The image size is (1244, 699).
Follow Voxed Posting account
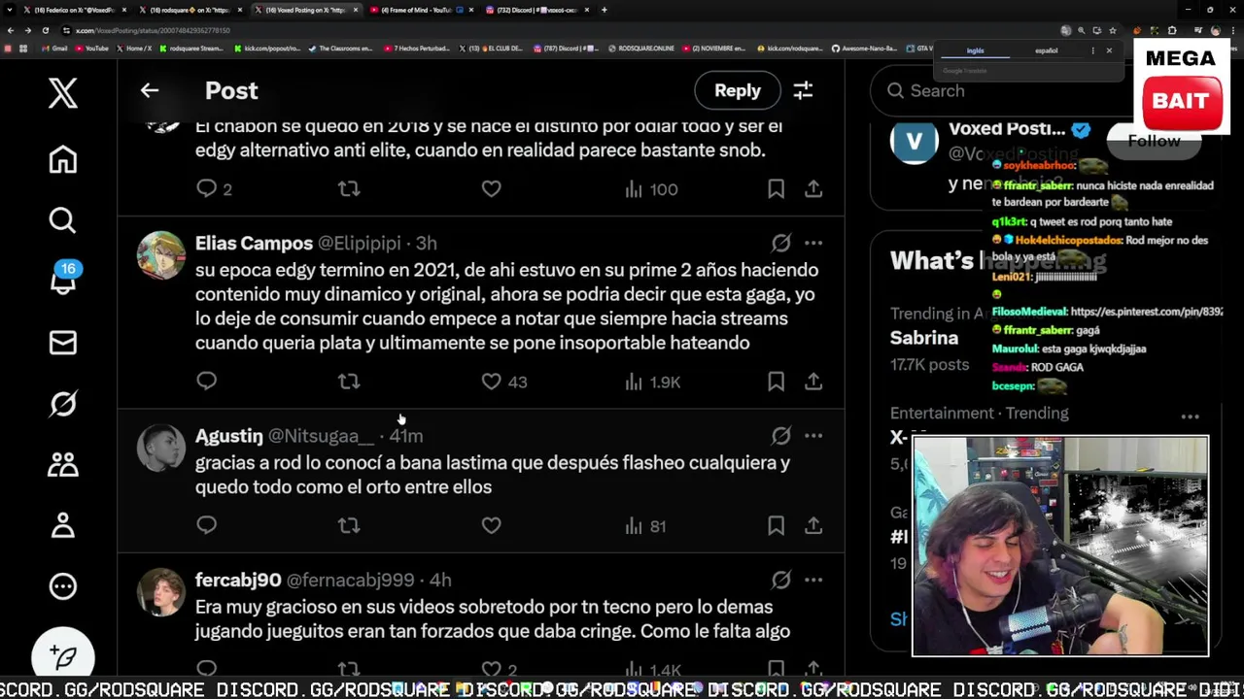tap(1154, 141)
